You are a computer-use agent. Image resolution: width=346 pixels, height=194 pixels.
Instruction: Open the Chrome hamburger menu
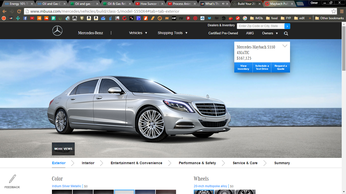pyautogui.click(x=342, y=11)
